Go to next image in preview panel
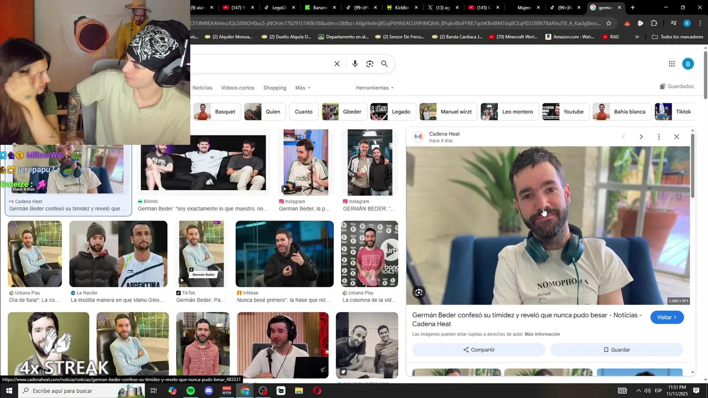 coord(641,137)
